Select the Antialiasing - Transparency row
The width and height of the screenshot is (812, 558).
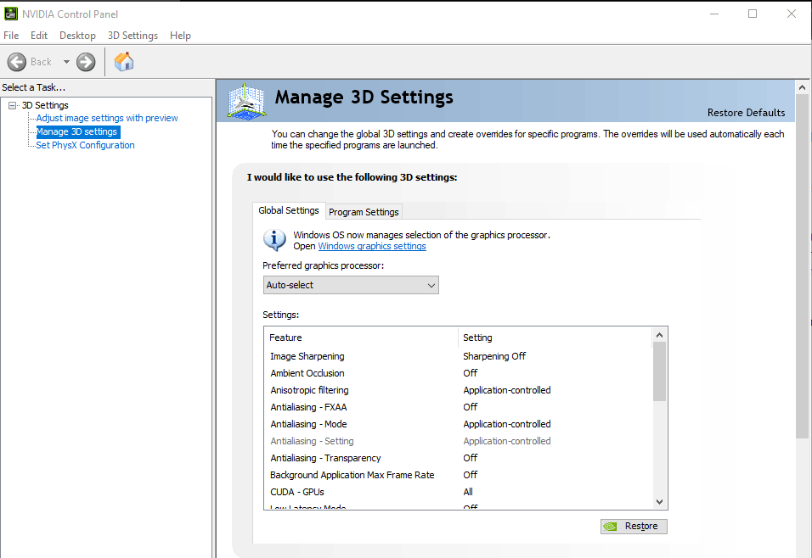[x=458, y=458]
